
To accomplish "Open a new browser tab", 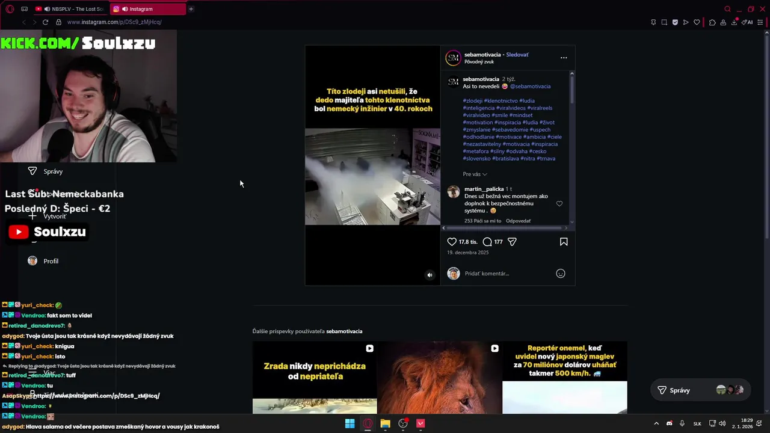I will (191, 9).
